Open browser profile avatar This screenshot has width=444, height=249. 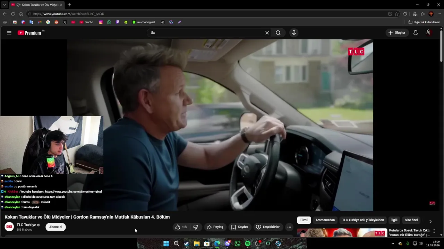point(431,14)
